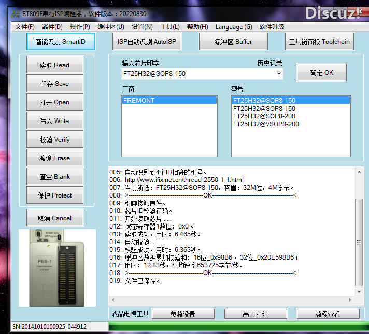Viewport: 369px width, 334px height.
Task: Open the 器件(D) menu
Action: (x=52, y=27)
